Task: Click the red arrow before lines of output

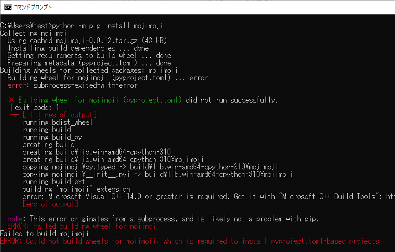Action: 14,115
